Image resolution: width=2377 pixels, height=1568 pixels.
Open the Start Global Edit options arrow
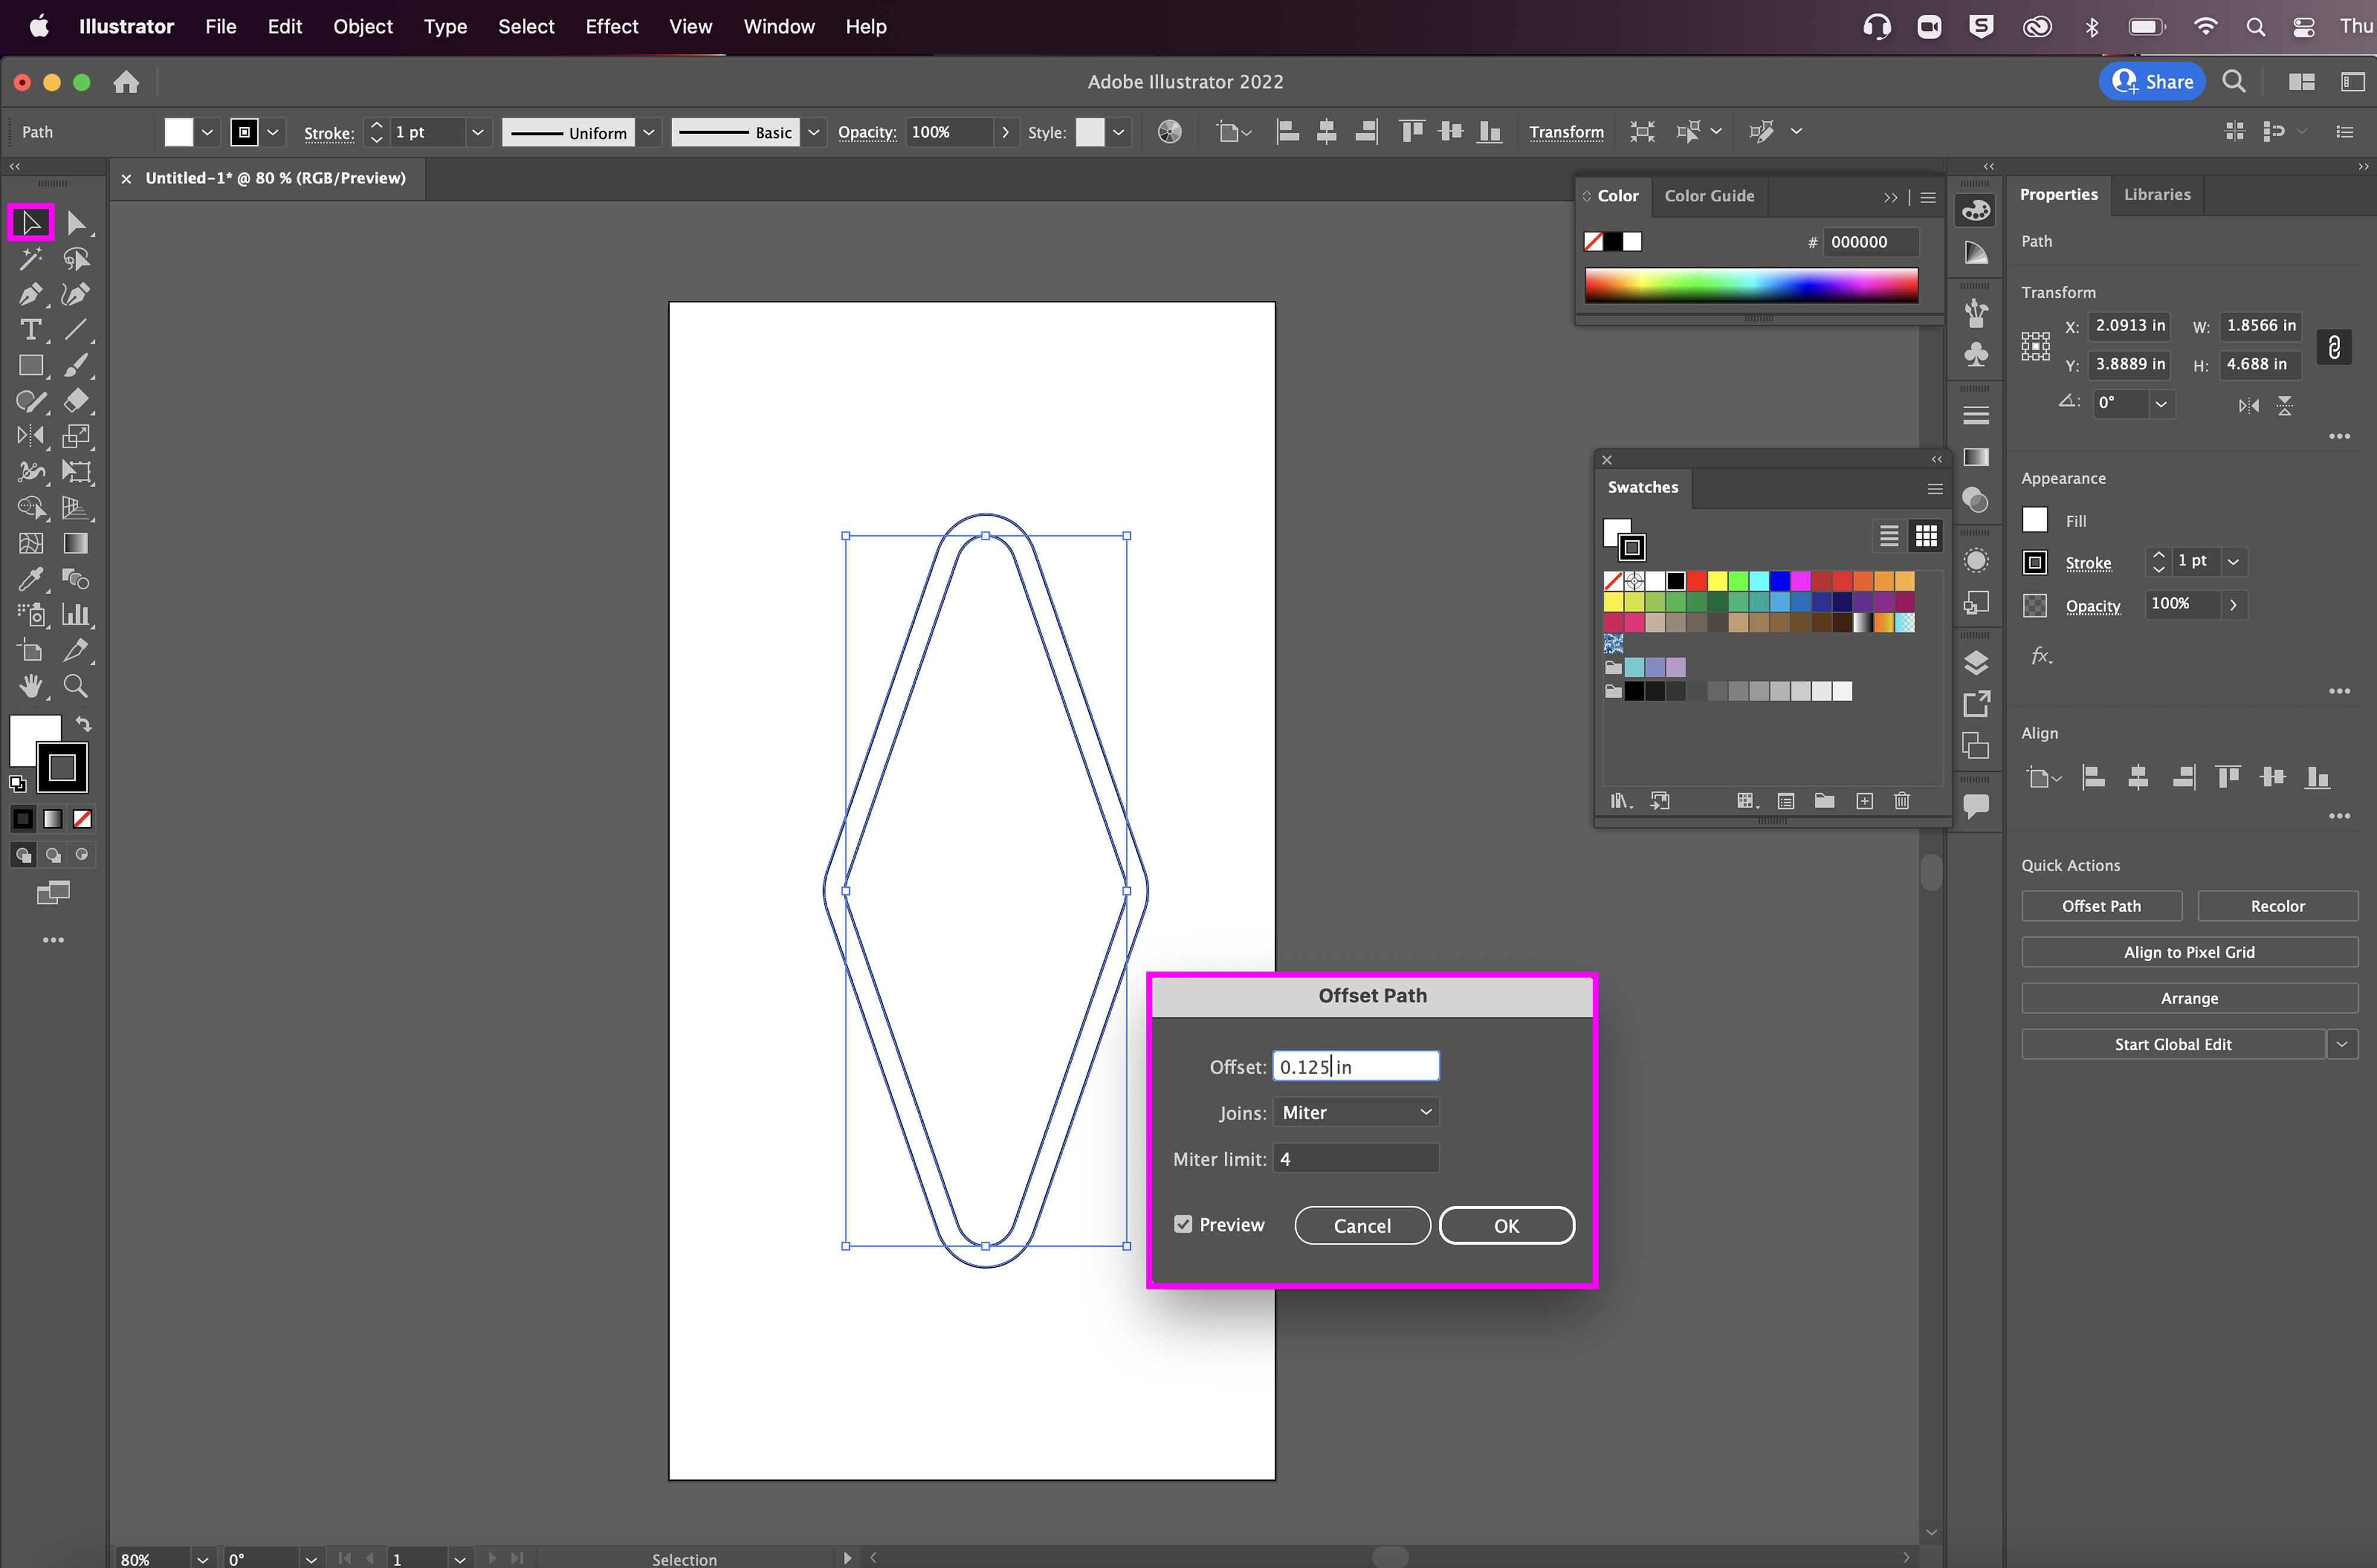(2342, 1044)
